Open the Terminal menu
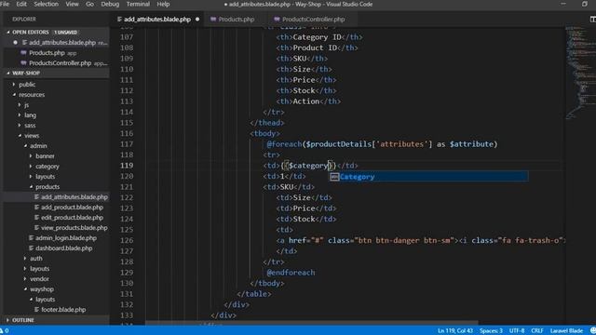 138,4
